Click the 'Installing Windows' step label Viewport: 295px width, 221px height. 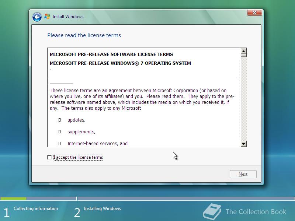103,208
